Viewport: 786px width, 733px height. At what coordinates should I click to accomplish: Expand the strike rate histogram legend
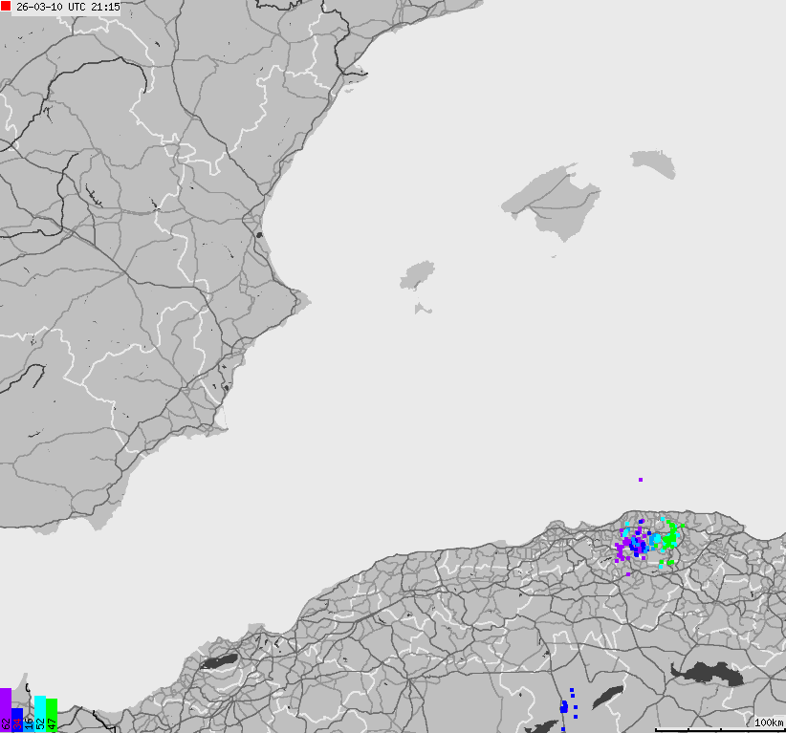pyautogui.click(x=29, y=707)
